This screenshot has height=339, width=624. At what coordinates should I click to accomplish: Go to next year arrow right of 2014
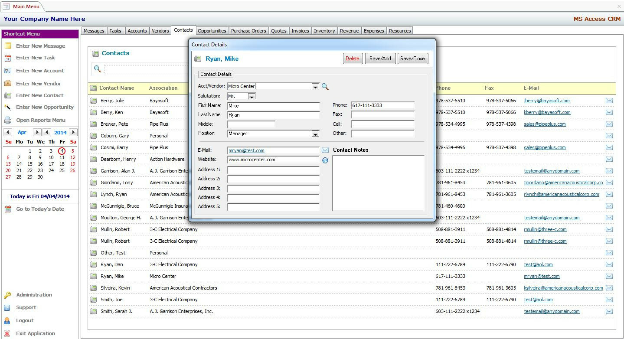(x=73, y=132)
